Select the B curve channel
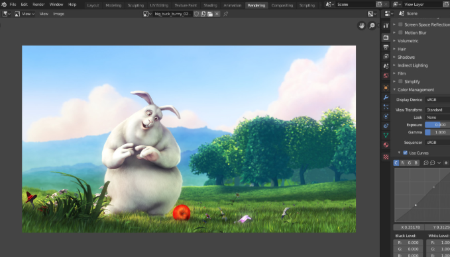450x257 pixels. [x=416, y=163]
